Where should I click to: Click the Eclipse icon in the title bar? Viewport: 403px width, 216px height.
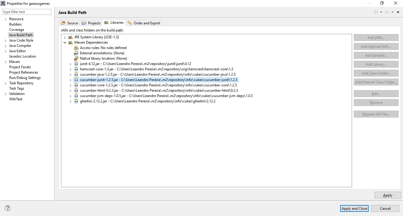3,3
